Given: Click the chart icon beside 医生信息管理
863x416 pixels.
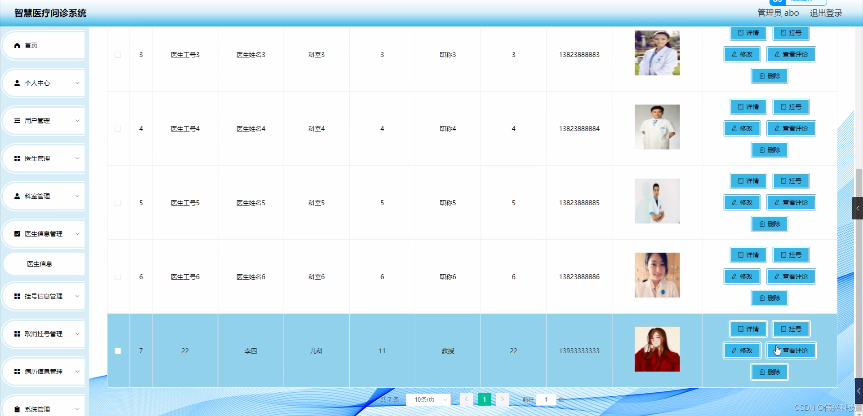Looking at the screenshot, I should 17,233.
